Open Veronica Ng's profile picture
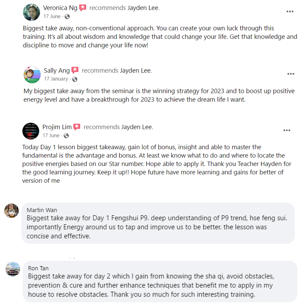This screenshot has width=302, height=308. tap(31, 12)
